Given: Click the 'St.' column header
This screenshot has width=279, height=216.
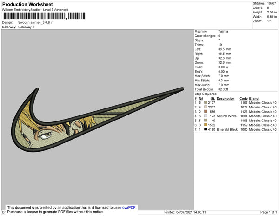Looking at the screenshot, I should click(213, 99).
